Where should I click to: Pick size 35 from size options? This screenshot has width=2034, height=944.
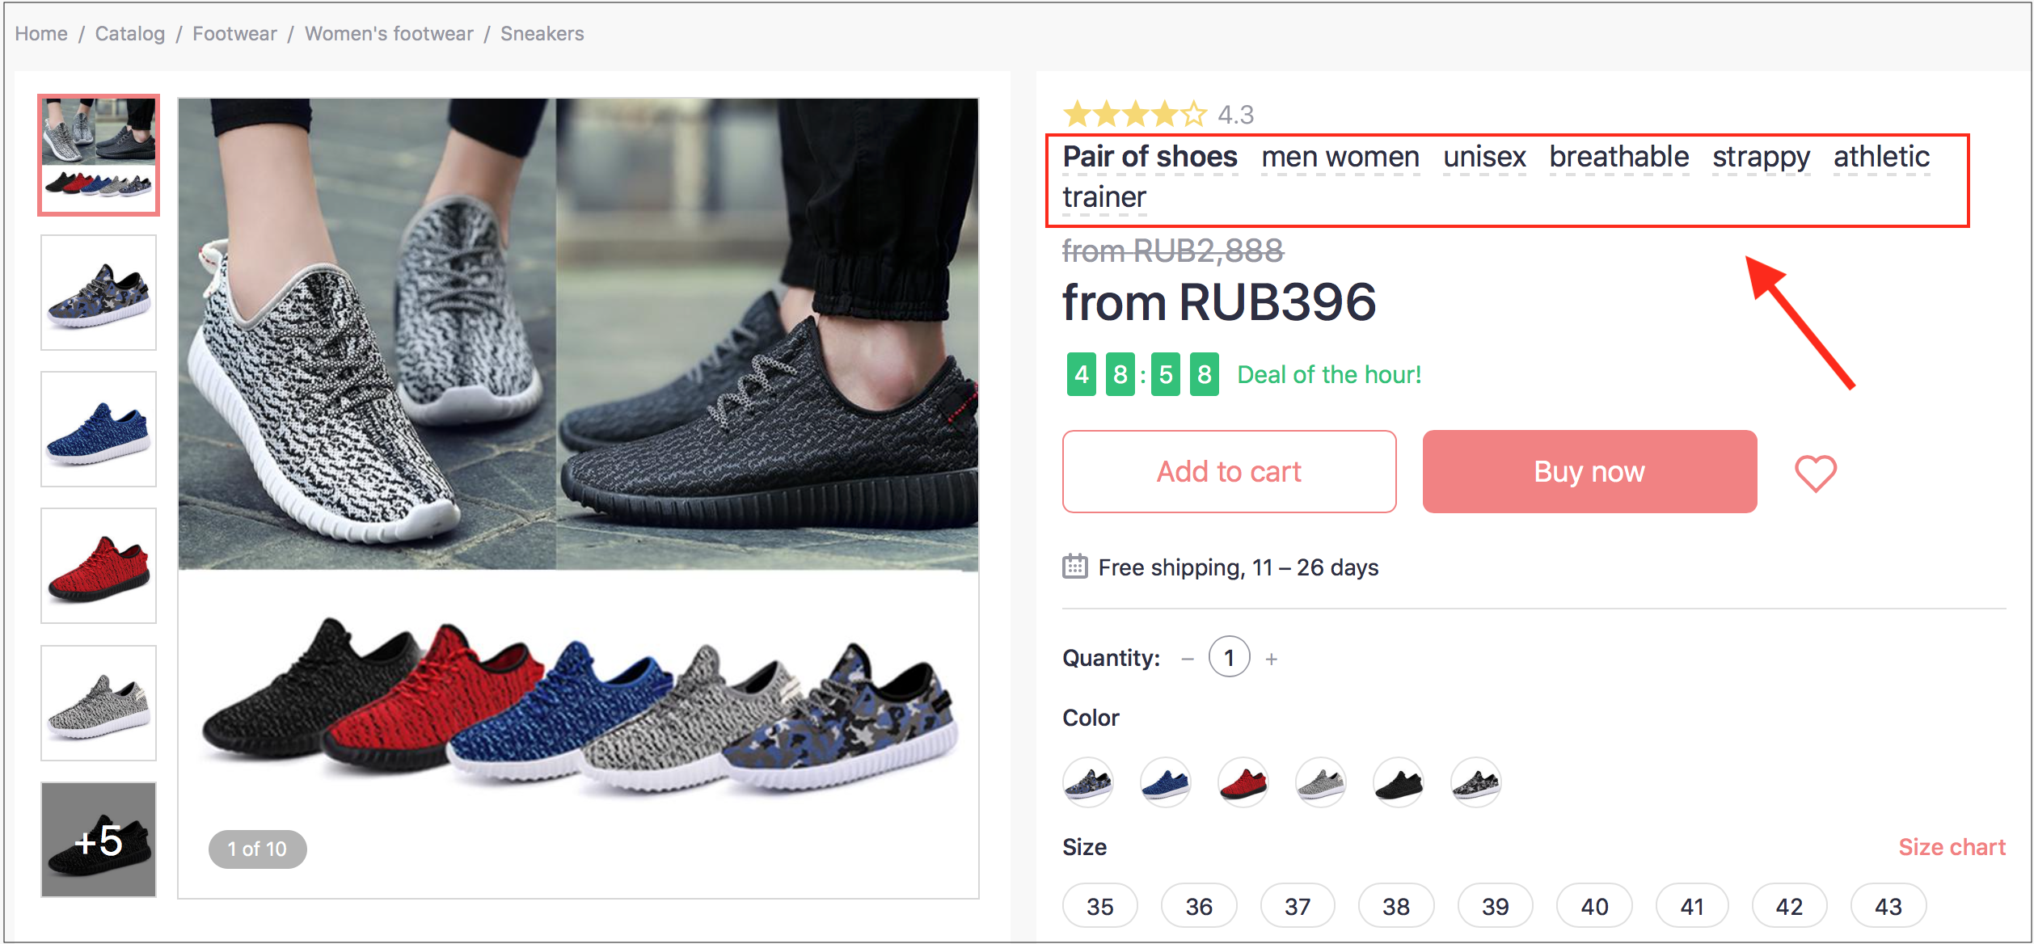click(x=1100, y=905)
